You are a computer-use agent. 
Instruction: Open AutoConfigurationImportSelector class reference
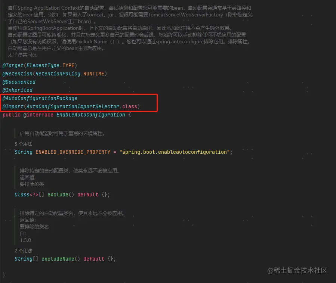click(x=73, y=107)
